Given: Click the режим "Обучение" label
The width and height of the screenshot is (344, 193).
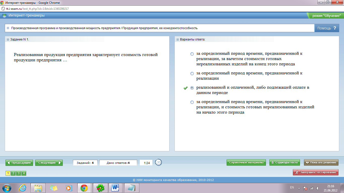Looking at the screenshot, I should pos(326,16).
